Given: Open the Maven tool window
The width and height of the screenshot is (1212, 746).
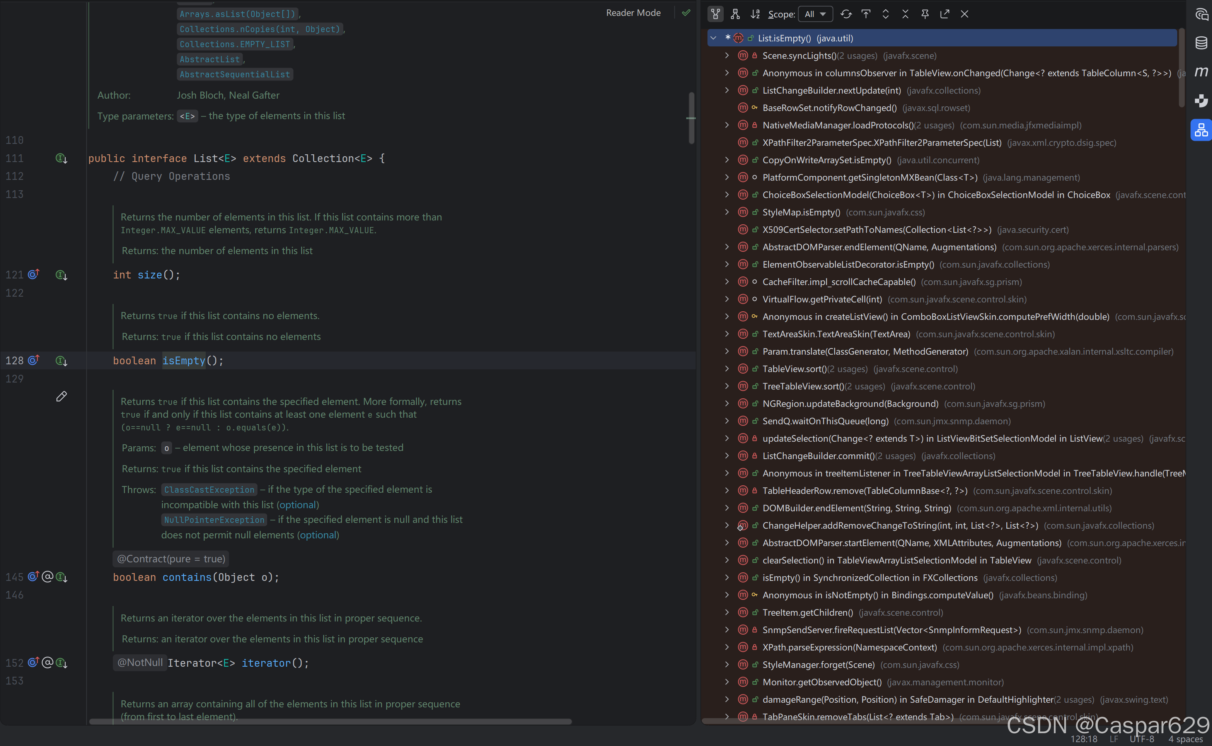Looking at the screenshot, I should pyautogui.click(x=1201, y=72).
